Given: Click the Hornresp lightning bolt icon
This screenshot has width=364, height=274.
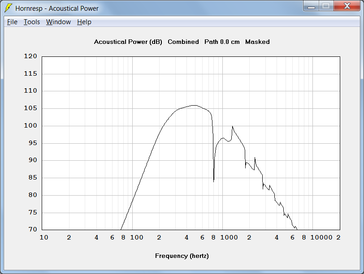Looking at the screenshot, I should tap(8, 8).
